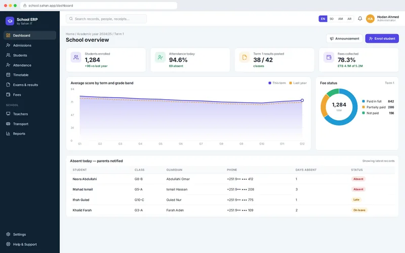
Task: Click the 78.3% fees collected value
Action: pos(347,60)
